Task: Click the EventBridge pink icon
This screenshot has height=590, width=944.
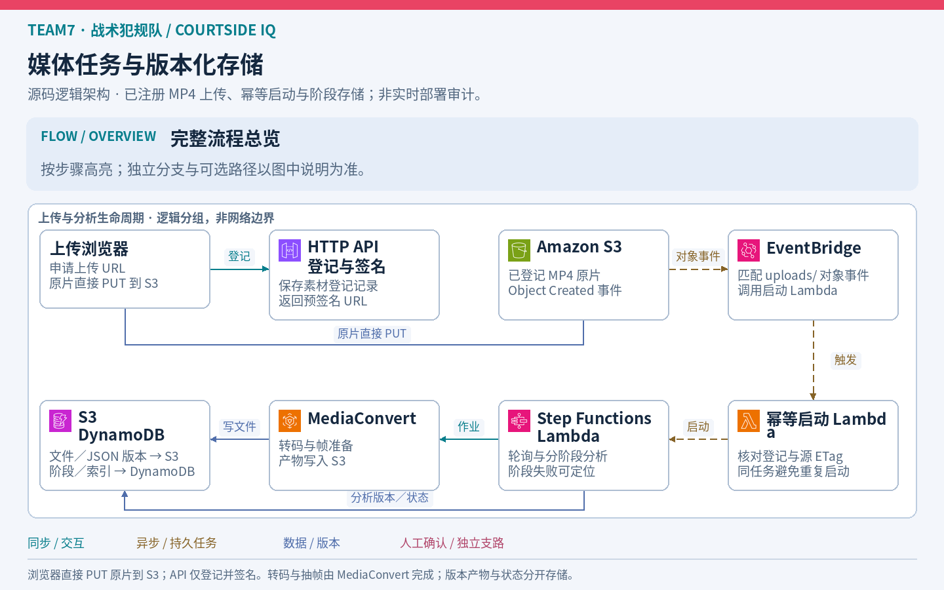Action: (749, 250)
